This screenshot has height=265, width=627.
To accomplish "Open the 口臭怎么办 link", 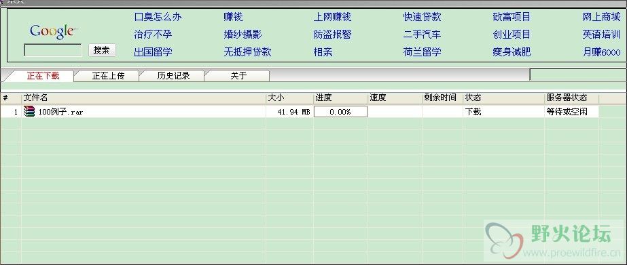I will 158,17.
